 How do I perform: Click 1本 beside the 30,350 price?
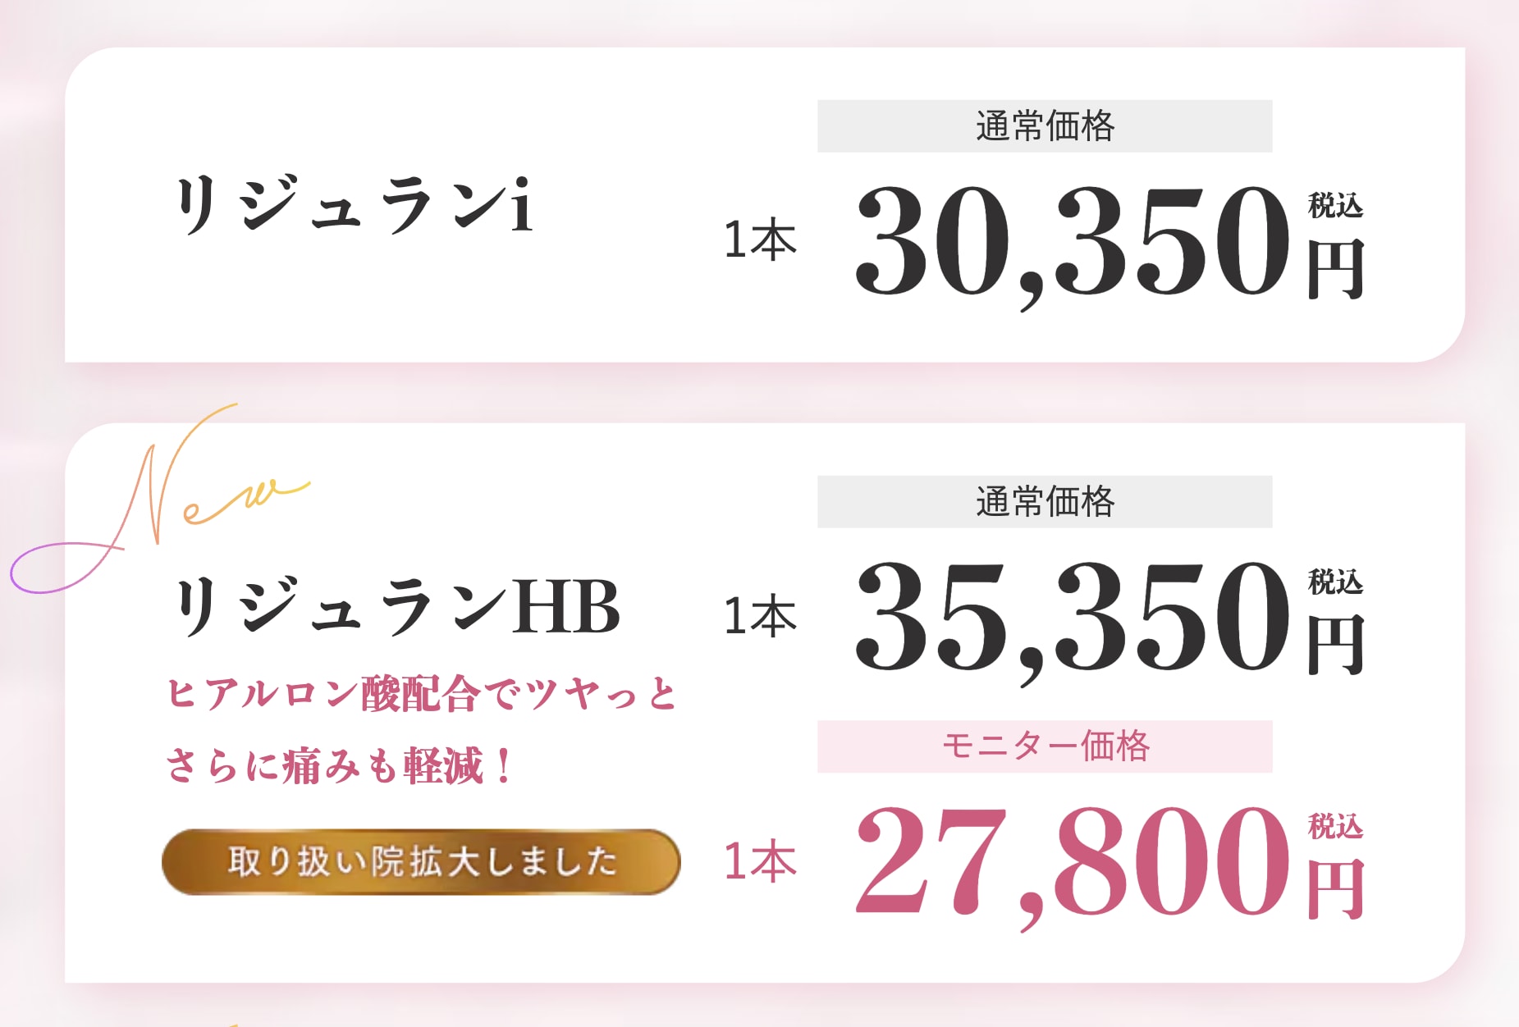click(760, 240)
